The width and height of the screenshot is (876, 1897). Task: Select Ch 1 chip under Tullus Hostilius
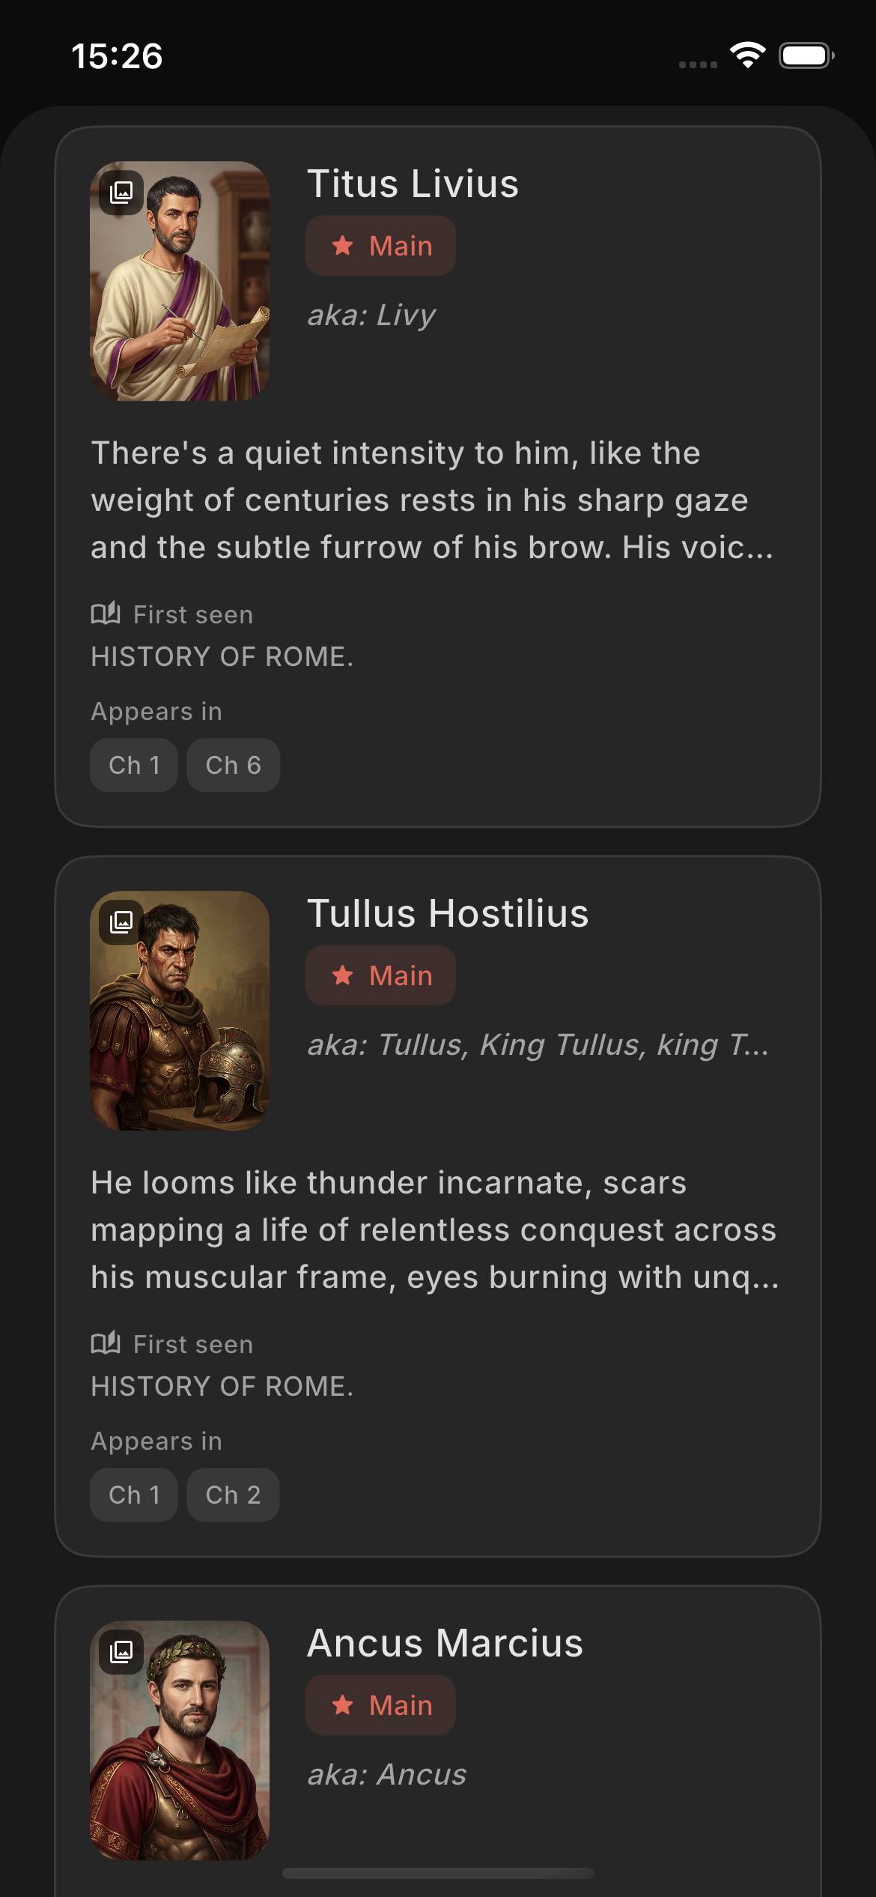click(x=134, y=1495)
